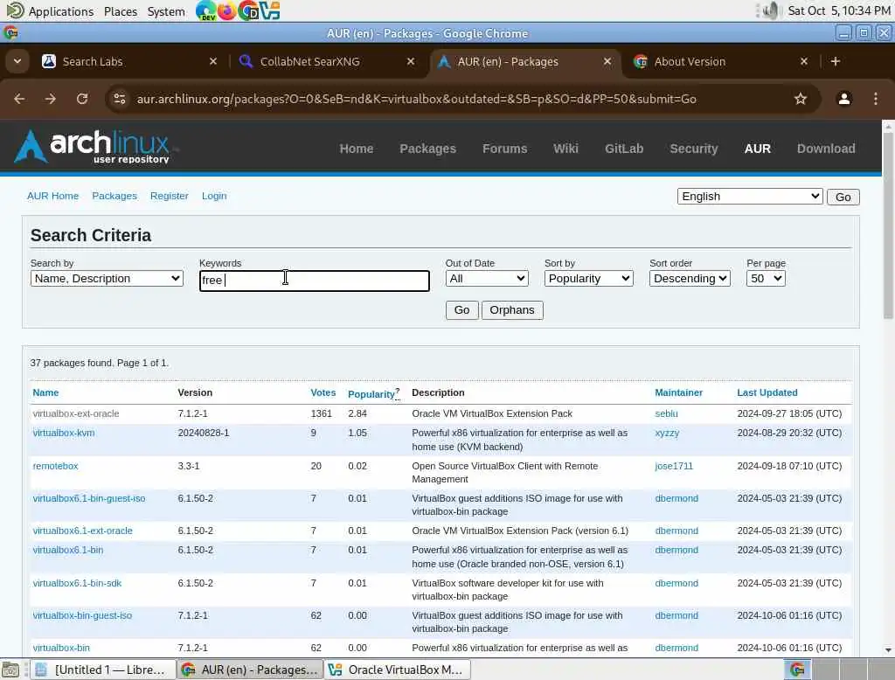Image resolution: width=895 pixels, height=680 pixels.
Task: Expand the Per page dropdown
Action: [766, 278]
